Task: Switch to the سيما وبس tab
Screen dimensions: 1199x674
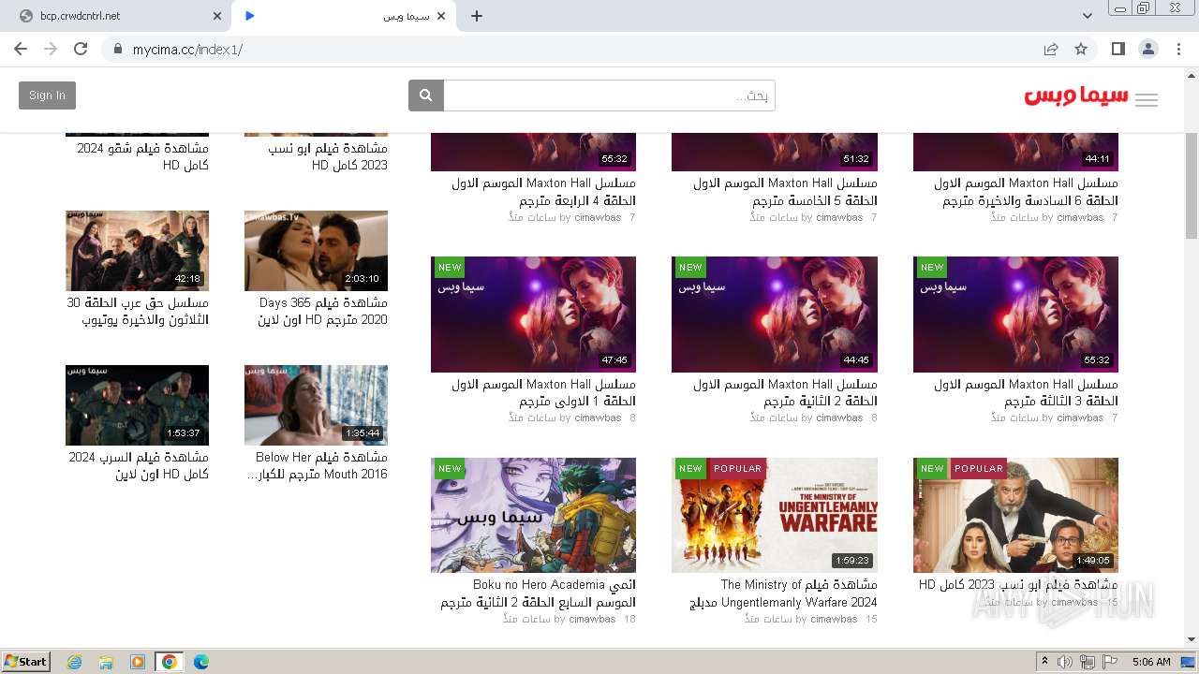Action: click(x=343, y=16)
